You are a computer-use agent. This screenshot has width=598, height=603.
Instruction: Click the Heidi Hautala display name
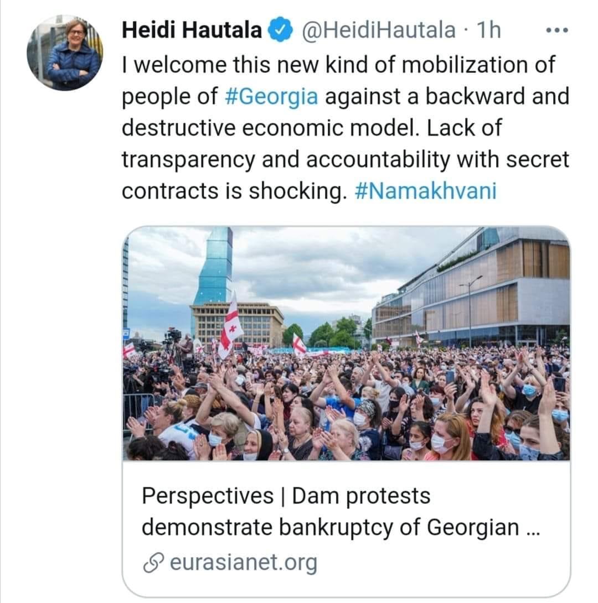[192, 30]
